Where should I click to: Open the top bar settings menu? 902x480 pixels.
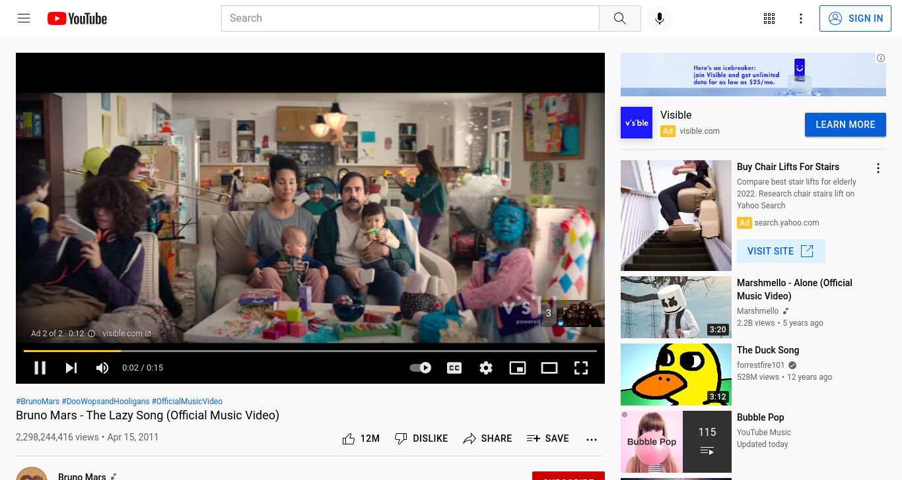click(x=801, y=18)
